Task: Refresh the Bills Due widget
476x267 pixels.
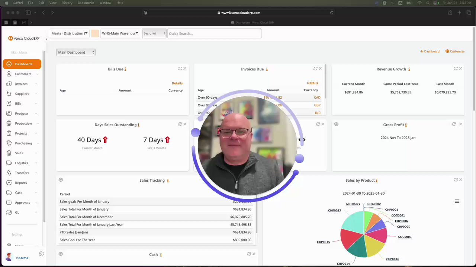Action: pos(180,69)
